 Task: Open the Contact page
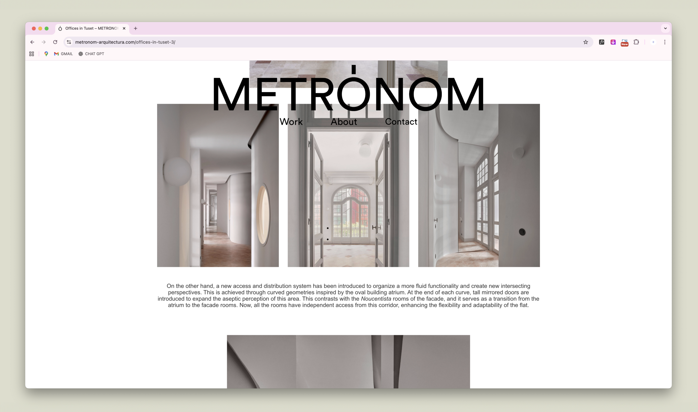pos(401,122)
